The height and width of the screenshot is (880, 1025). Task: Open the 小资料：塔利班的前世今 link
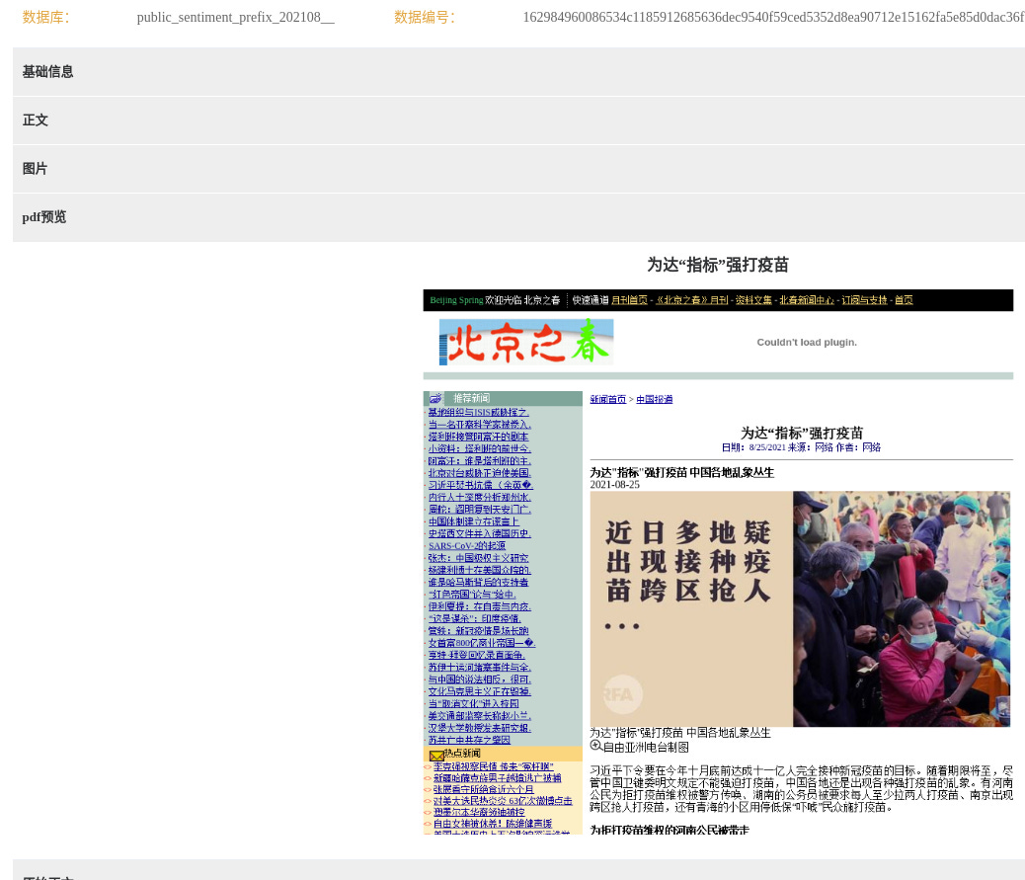(x=479, y=448)
